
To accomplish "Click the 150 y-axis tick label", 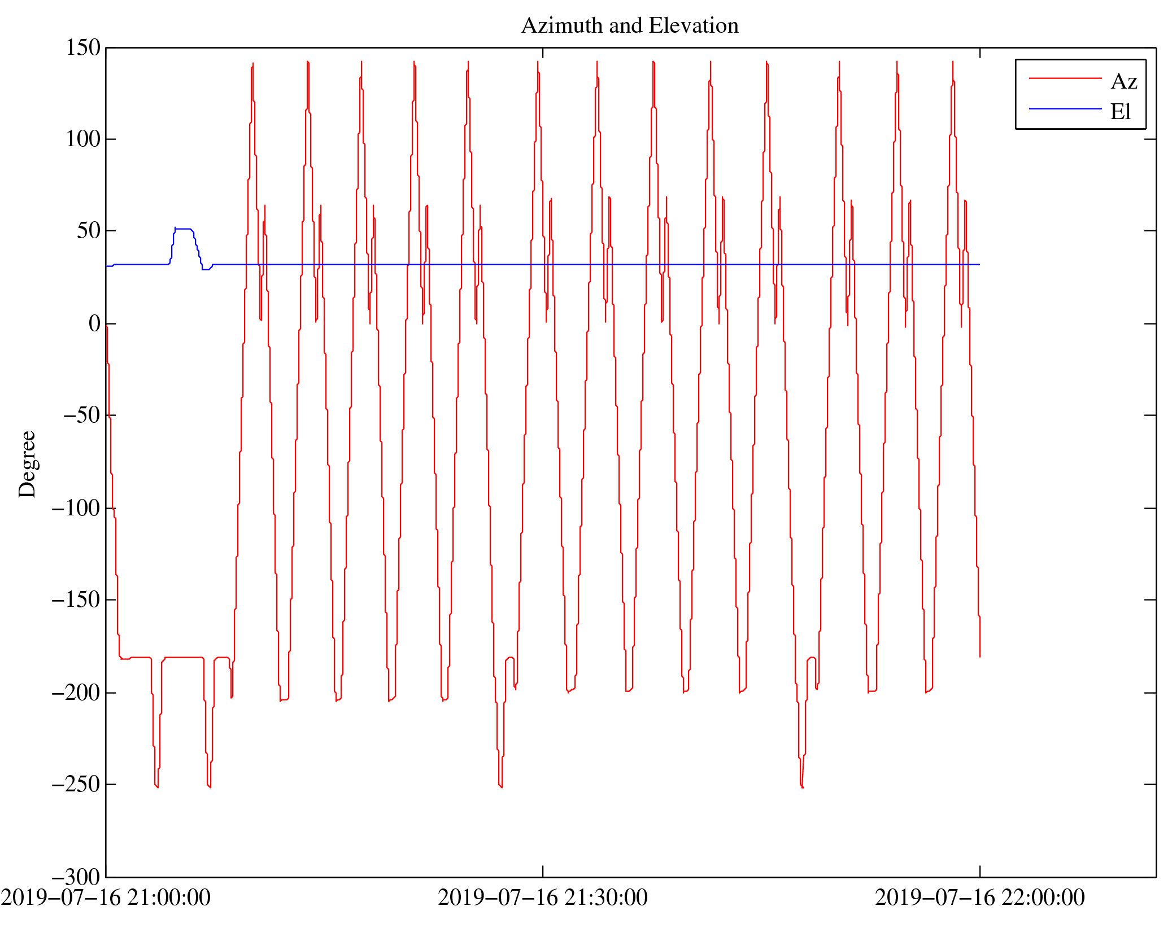I will (x=83, y=47).
